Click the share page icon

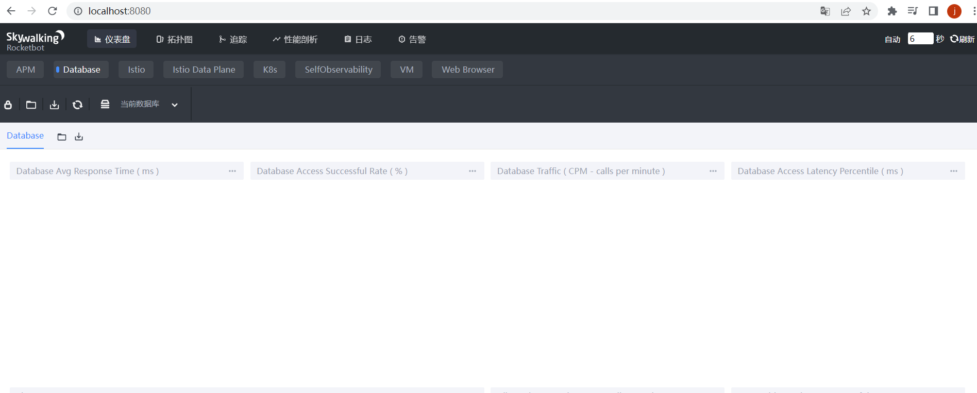pyautogui.click(x=846, y=11)
